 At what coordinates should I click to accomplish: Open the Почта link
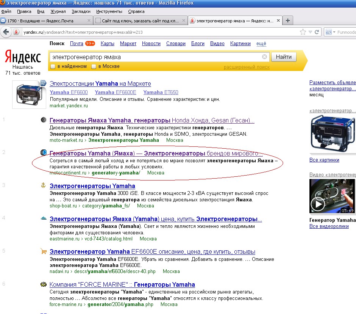coord(77,44)
